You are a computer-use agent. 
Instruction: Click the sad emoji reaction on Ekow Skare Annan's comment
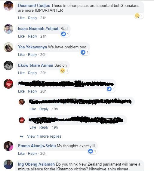[x=63, y=71]
